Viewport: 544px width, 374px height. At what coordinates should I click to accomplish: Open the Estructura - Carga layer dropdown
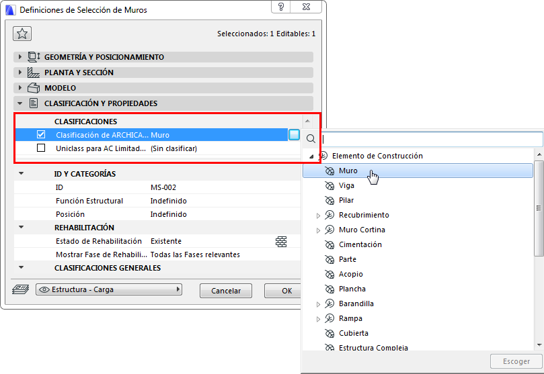[109, 289]
